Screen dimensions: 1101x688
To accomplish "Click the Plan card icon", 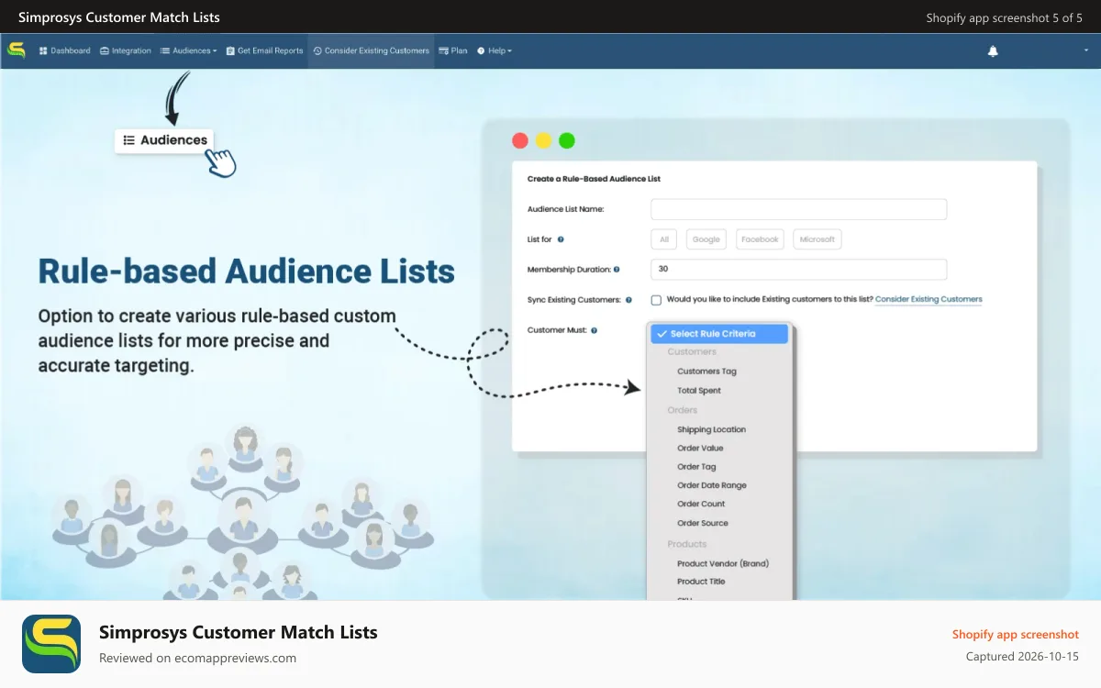I will coord(443,50).
